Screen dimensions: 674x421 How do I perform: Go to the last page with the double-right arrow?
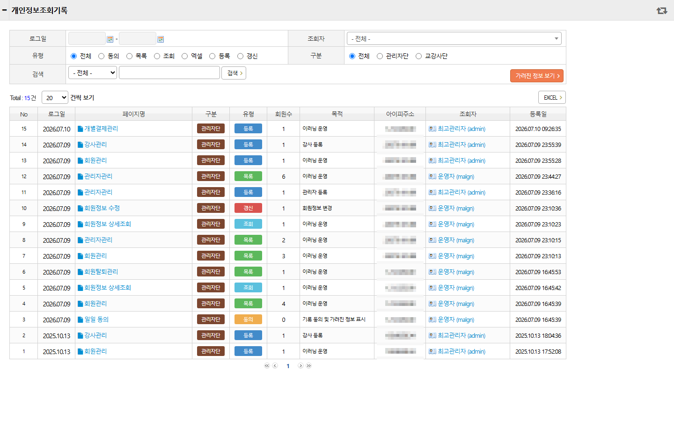[309, 366]
